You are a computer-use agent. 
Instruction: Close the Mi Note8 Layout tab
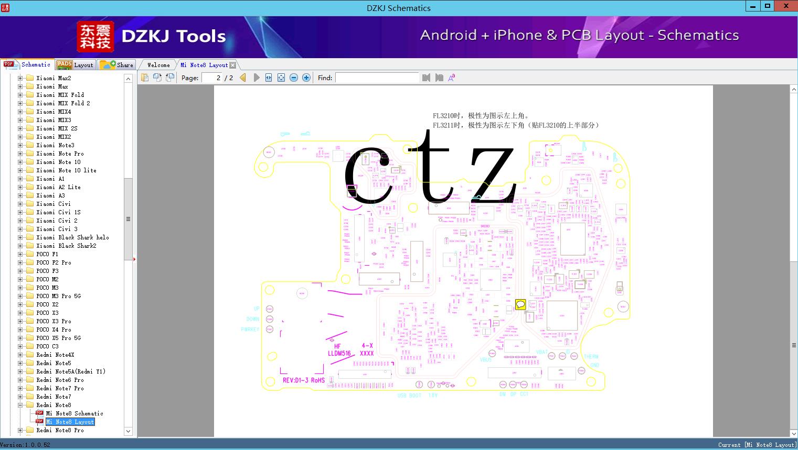(233, 65)
